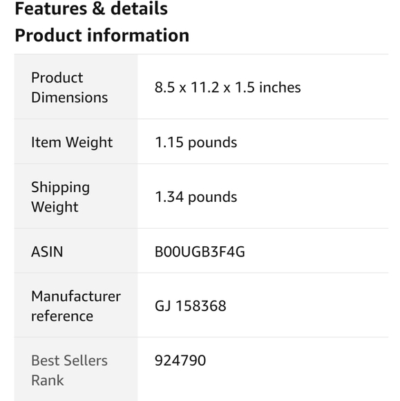Click the word information in the heading
This screenshot has width=400, height=401.
138,35
